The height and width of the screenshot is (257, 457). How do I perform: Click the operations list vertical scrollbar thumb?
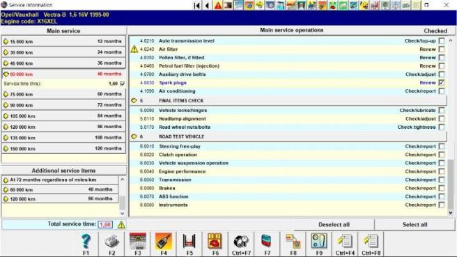[451, 184]
